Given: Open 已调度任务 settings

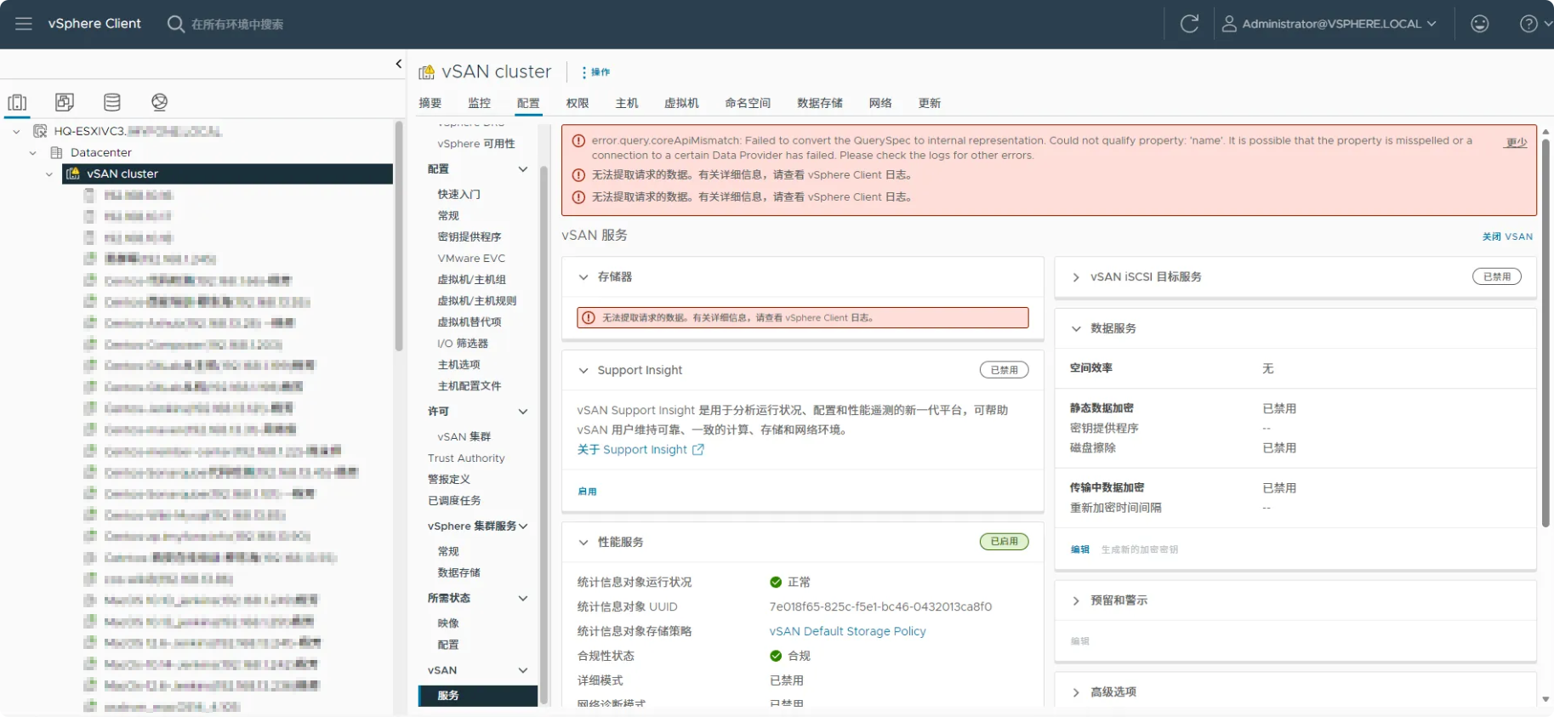Looking at the screenshot, I should [x=454, y=500].
